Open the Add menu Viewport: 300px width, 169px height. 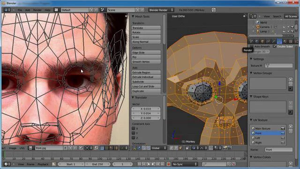28,10
